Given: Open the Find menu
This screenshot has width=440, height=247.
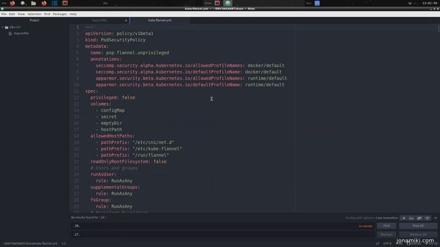Looking at the screenshot, I should [x=47, y=14].
